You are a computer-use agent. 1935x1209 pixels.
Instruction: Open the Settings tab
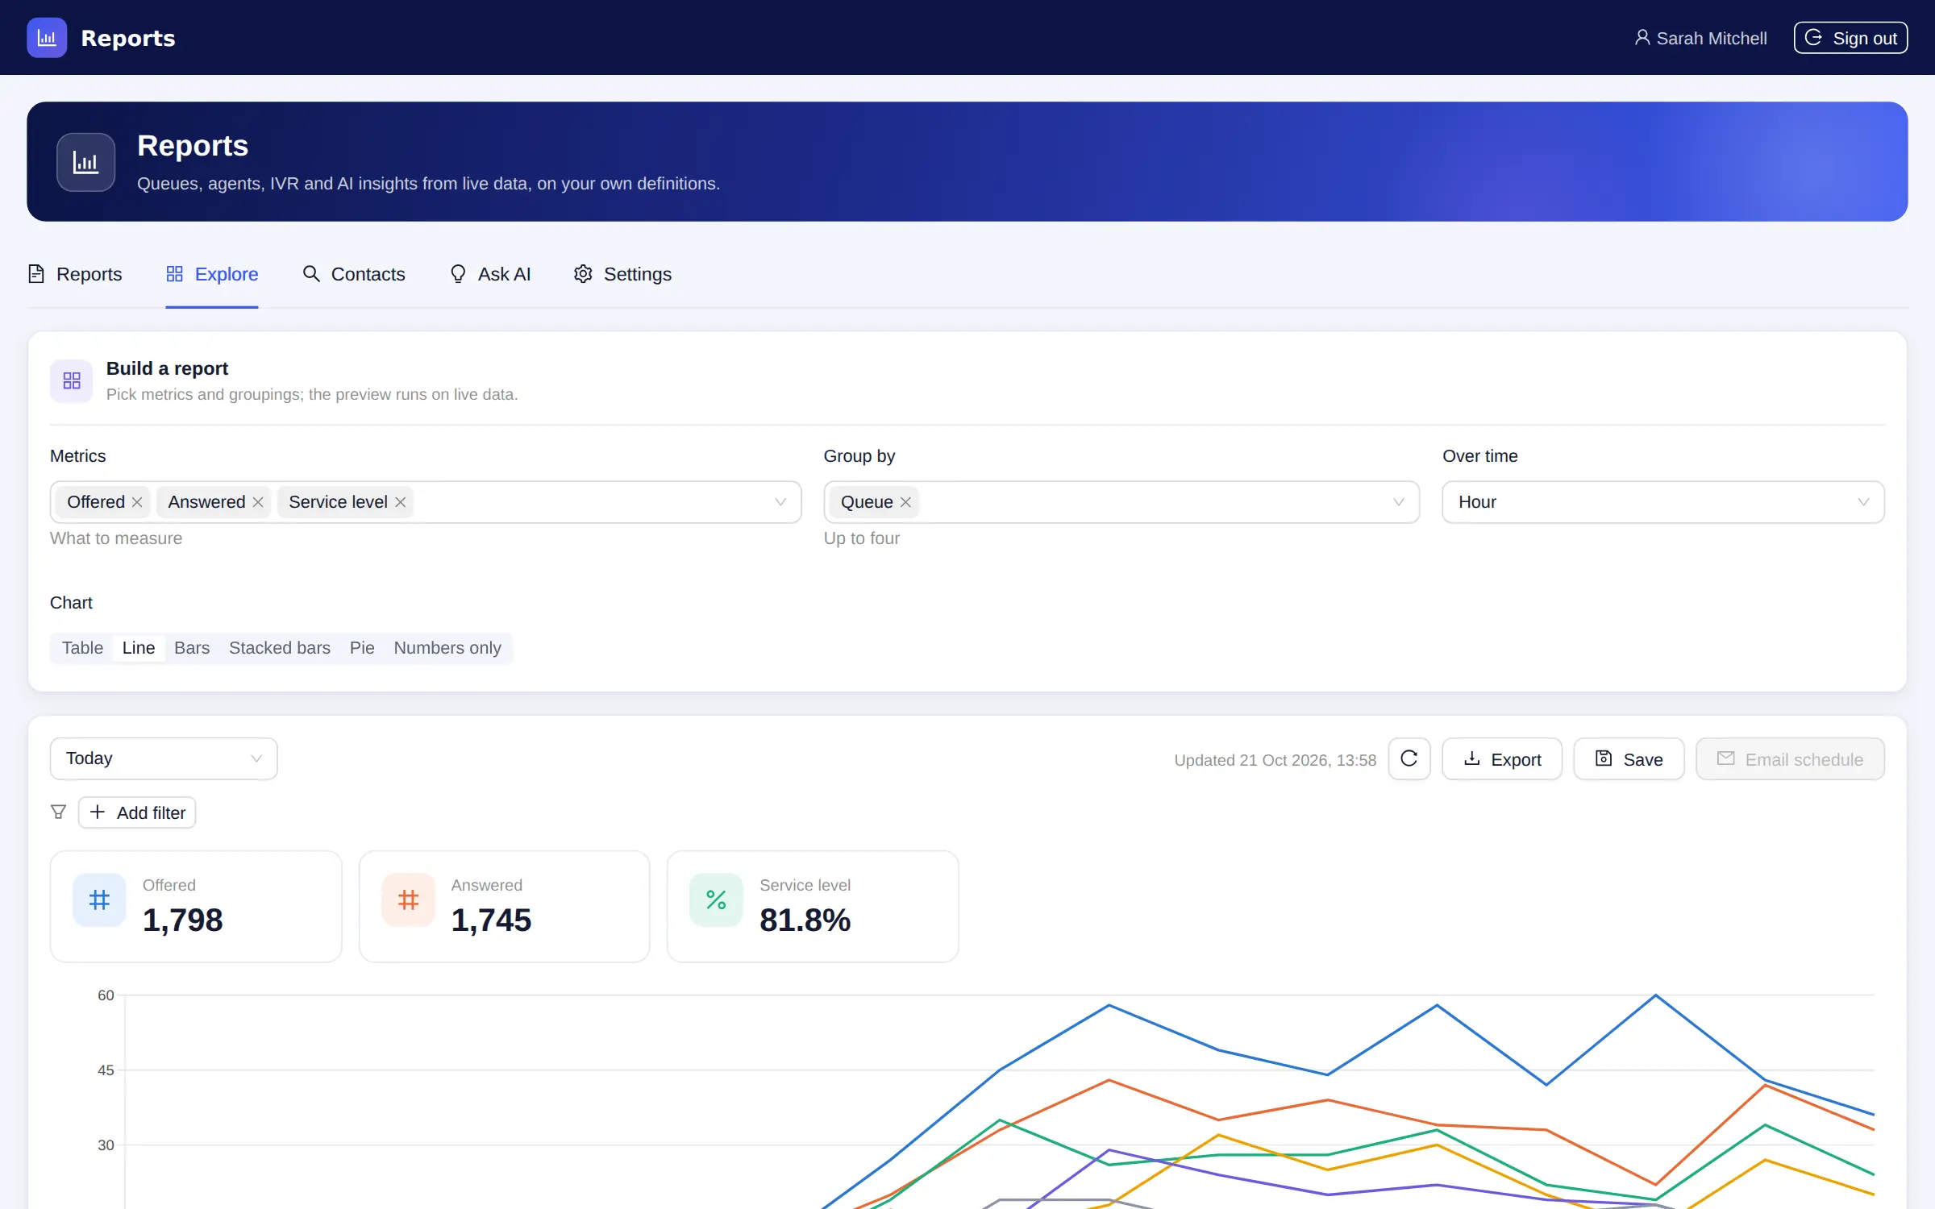coord(622,274)
